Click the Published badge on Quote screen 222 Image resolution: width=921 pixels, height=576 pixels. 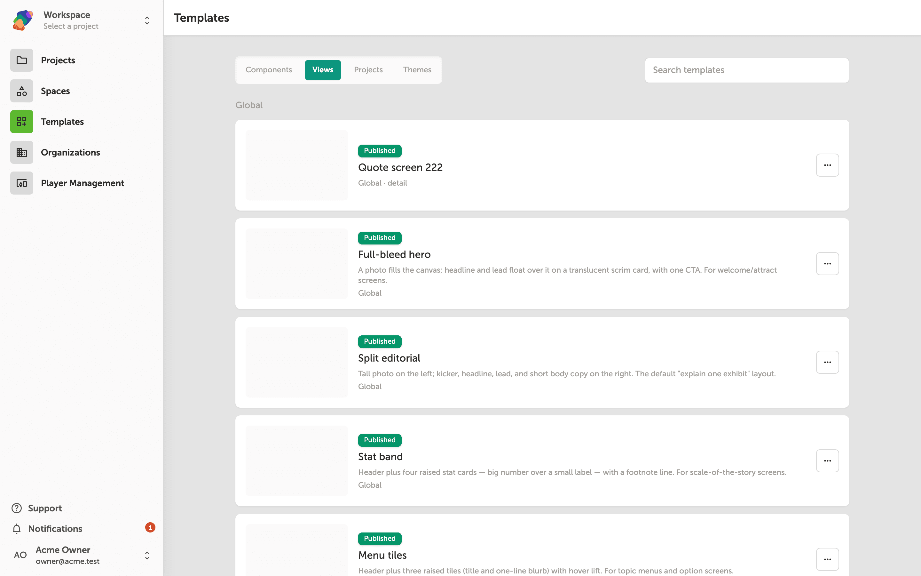[x=380, y=151]
